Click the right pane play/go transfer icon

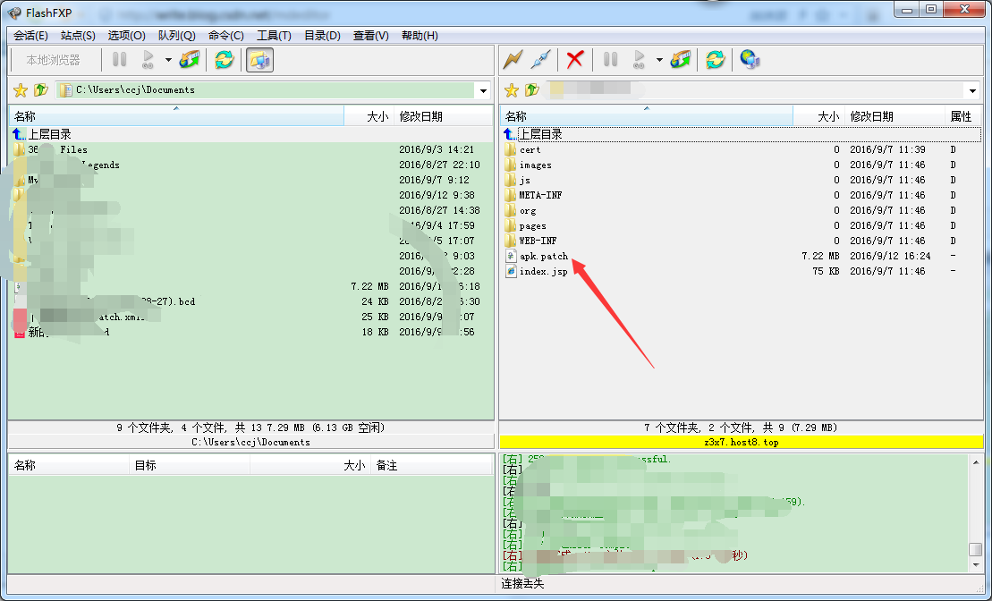(639, 59)
